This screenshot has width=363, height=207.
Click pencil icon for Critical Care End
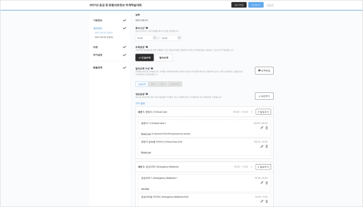pyautogui.click(x=262, y=146)
